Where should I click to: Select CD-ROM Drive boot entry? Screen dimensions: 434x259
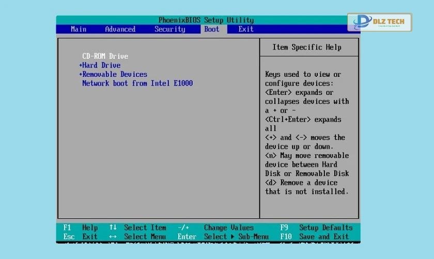click(x=105, y=56)
